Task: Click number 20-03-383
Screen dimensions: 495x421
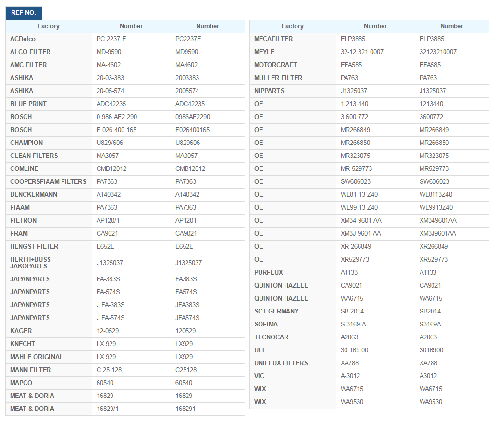Action: 110,78
